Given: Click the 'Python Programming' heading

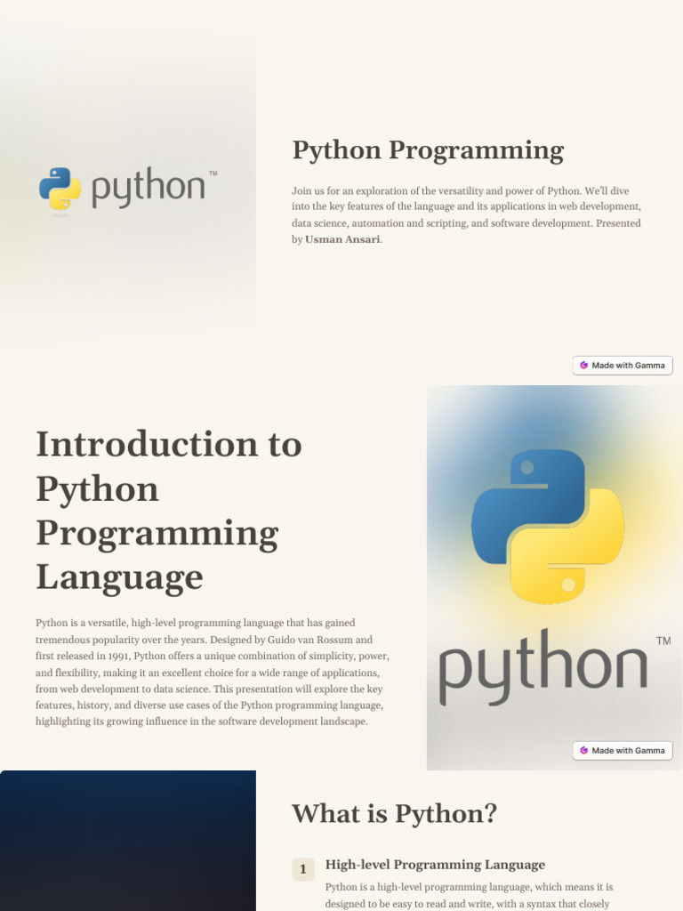Looking at the screenshot, I should 428,150.
